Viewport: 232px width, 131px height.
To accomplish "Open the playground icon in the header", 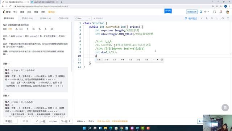I will coord(214,12).
